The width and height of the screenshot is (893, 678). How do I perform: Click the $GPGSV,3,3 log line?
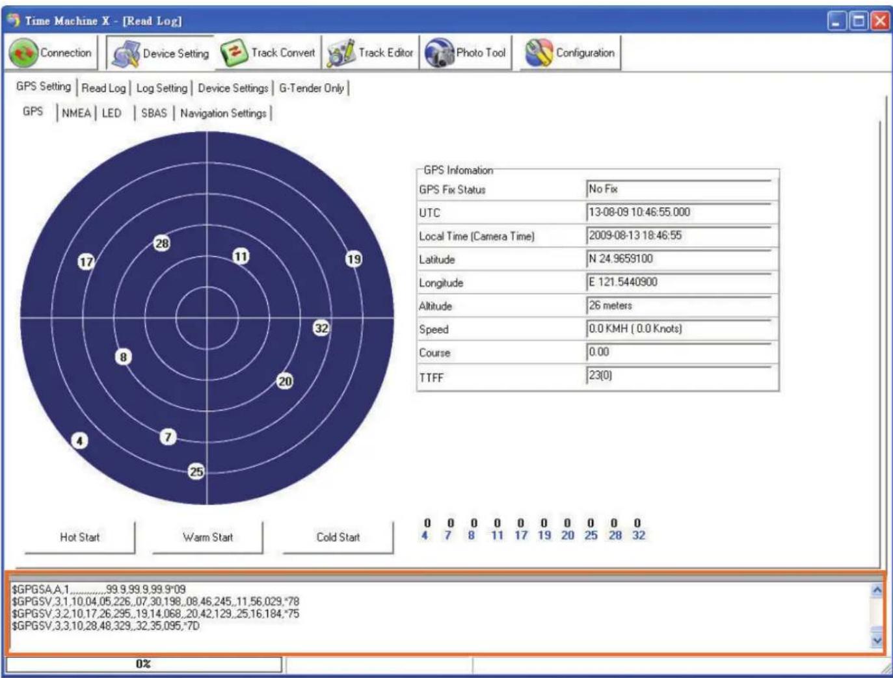point(105,626)
